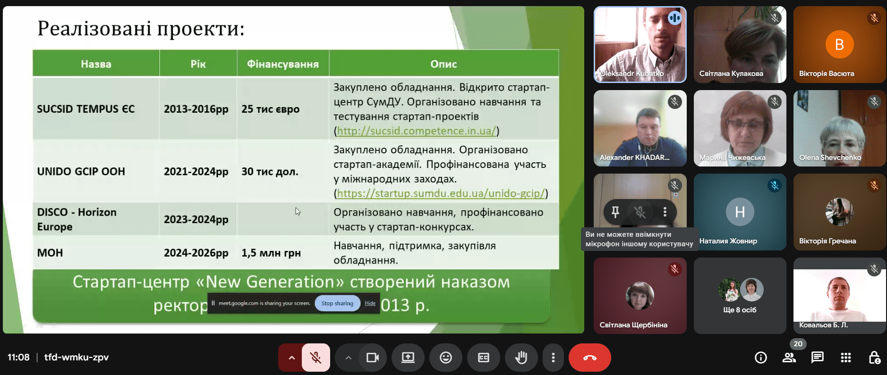Viewport: 887px width, 375px height.
Task: Open meeting details info panel
Action: pyautogui.click(x=760, y=358)
